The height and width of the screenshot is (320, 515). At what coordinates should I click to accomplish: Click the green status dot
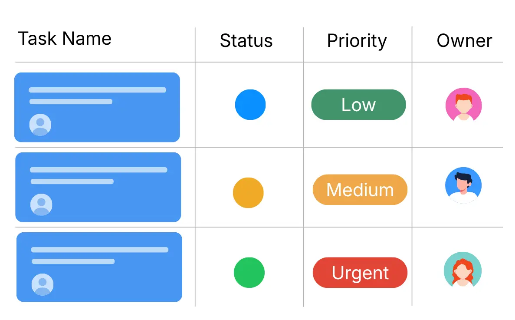click(249, 273)
